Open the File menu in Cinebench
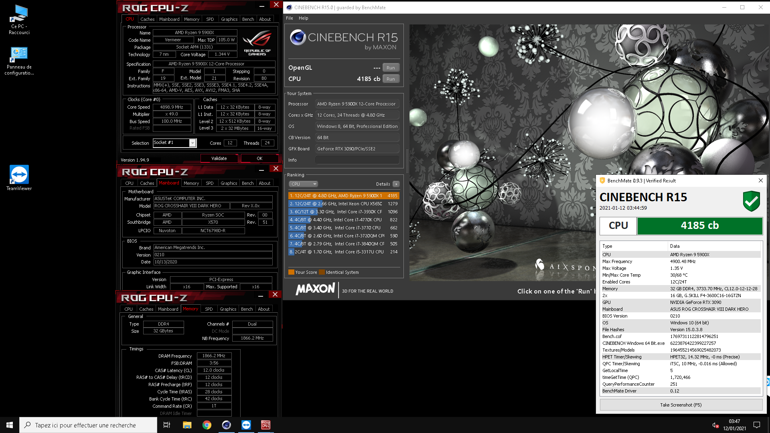Viewport: 770px width, 433px height. 290,18
